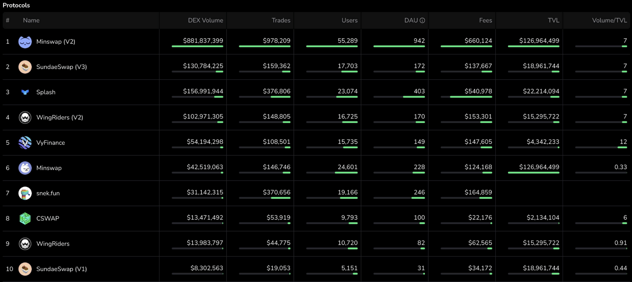Click DEX volume value $881,837,399
Viewport: 632px width, 282px height.
[x=203, y=41]
